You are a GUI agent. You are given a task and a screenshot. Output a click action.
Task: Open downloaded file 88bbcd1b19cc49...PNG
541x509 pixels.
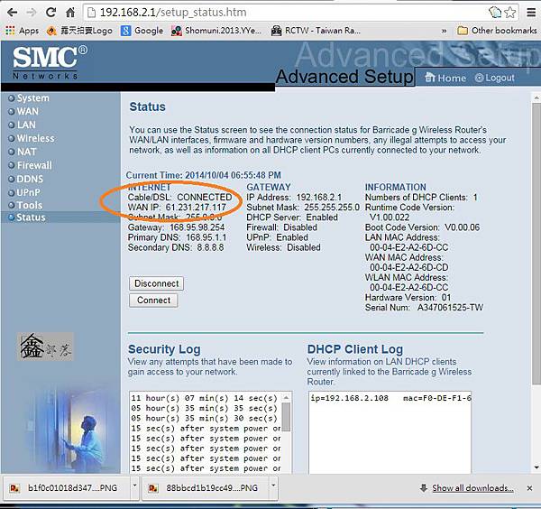point(205,488)
